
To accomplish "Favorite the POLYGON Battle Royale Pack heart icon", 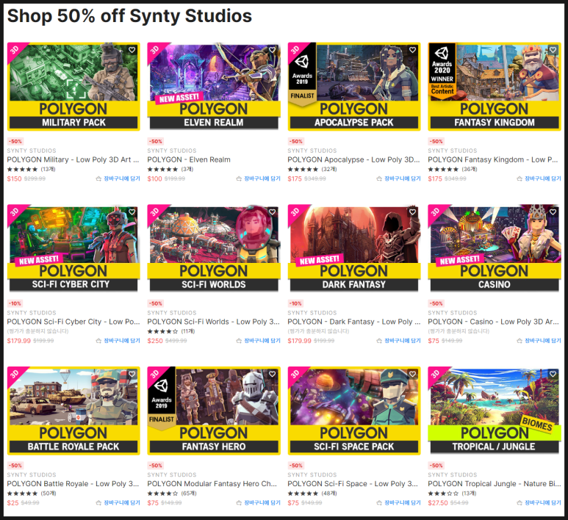I will (132, 374).
